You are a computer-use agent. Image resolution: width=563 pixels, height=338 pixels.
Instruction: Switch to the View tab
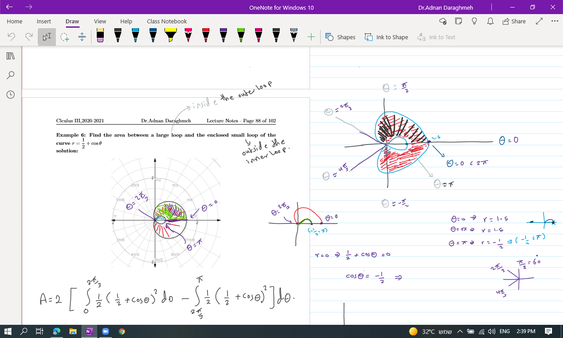(x=100, y=21)
